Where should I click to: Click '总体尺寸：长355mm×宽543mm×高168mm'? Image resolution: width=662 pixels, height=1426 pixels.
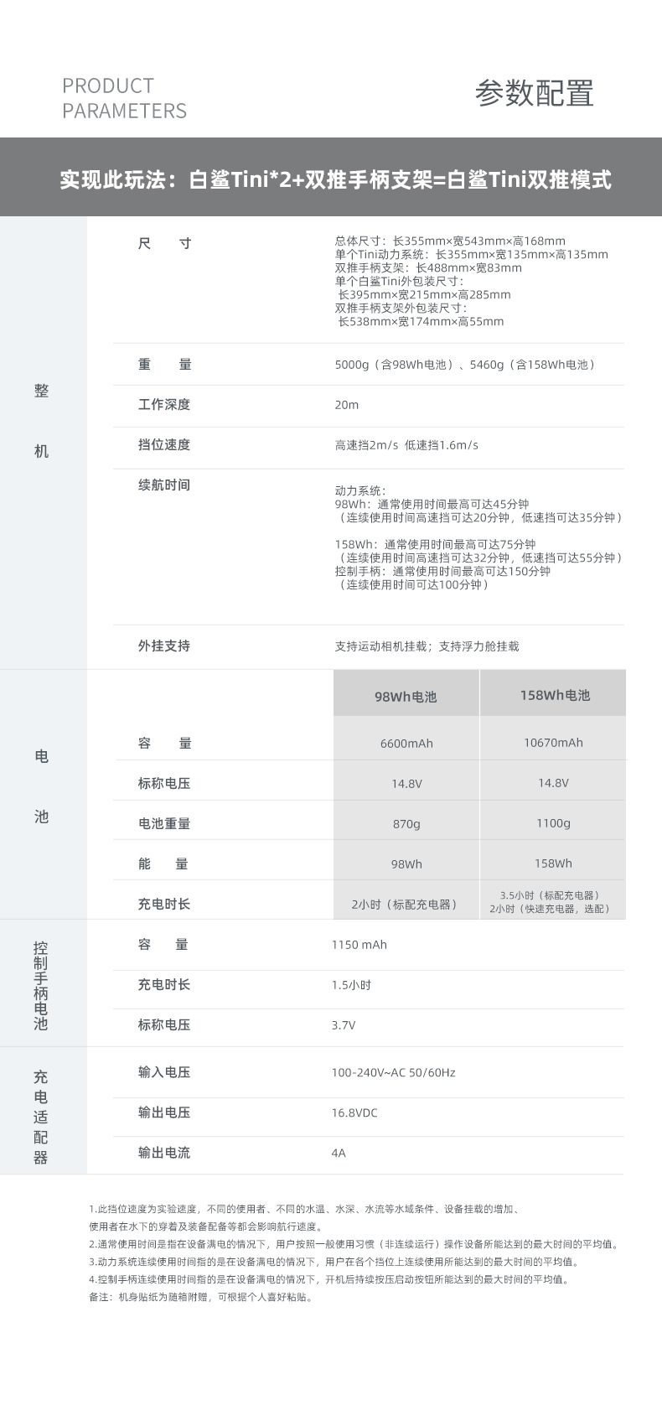pyautogui.click(x=450, y=241)
